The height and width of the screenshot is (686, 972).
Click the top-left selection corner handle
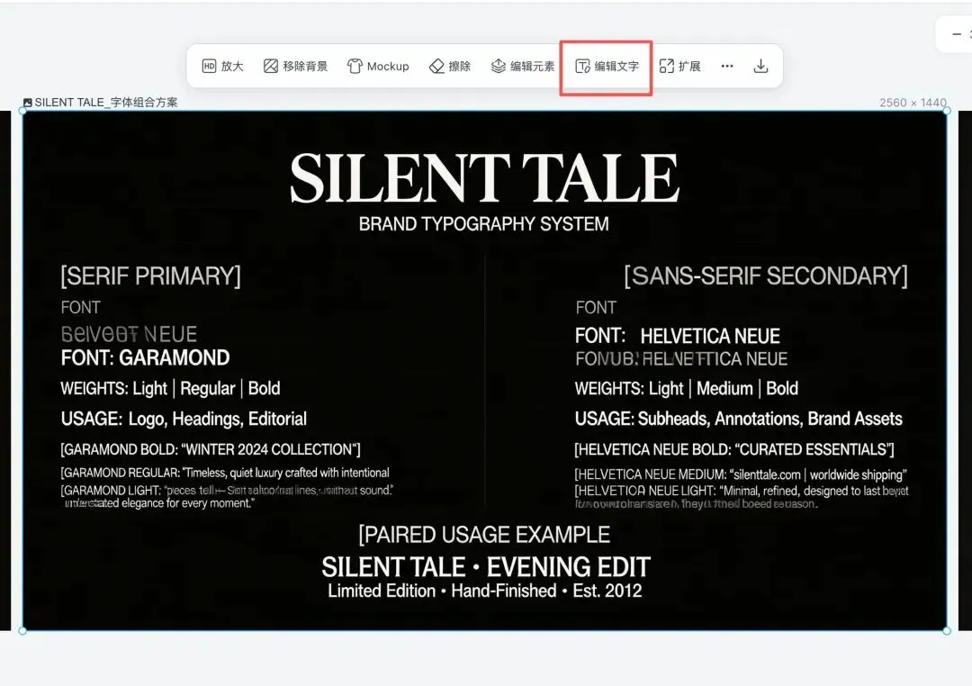(x=22, y=111)
